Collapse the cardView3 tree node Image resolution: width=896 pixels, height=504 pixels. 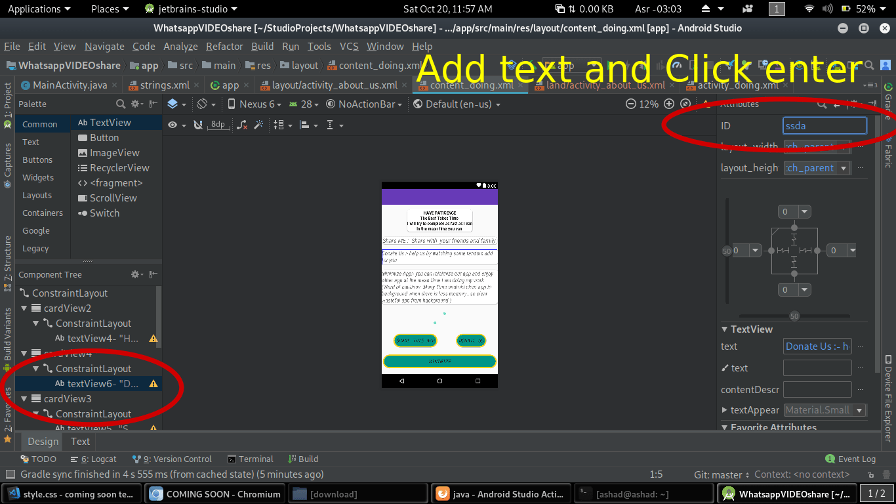(24, 399)
